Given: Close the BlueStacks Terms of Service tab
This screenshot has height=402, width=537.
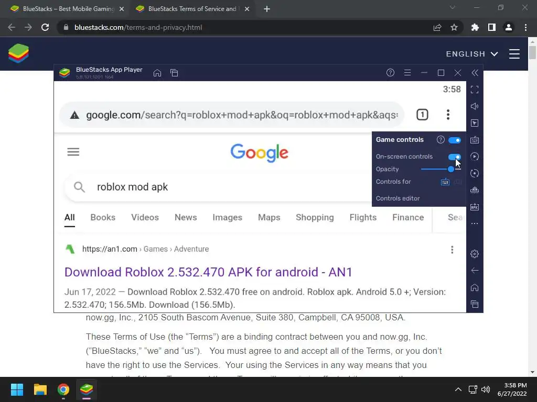Looking at the screenshot, I should pos(247,9).
